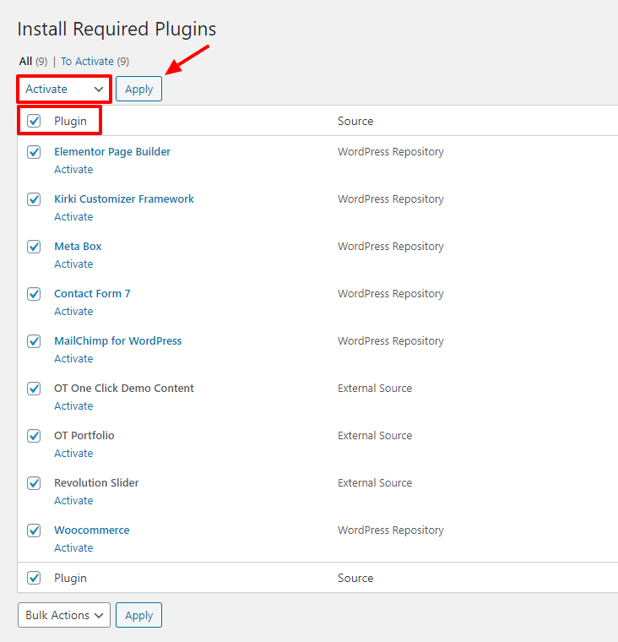Click the Source column label in footer
The height and width of the screenshot is (642, 618).
point(355,578)
